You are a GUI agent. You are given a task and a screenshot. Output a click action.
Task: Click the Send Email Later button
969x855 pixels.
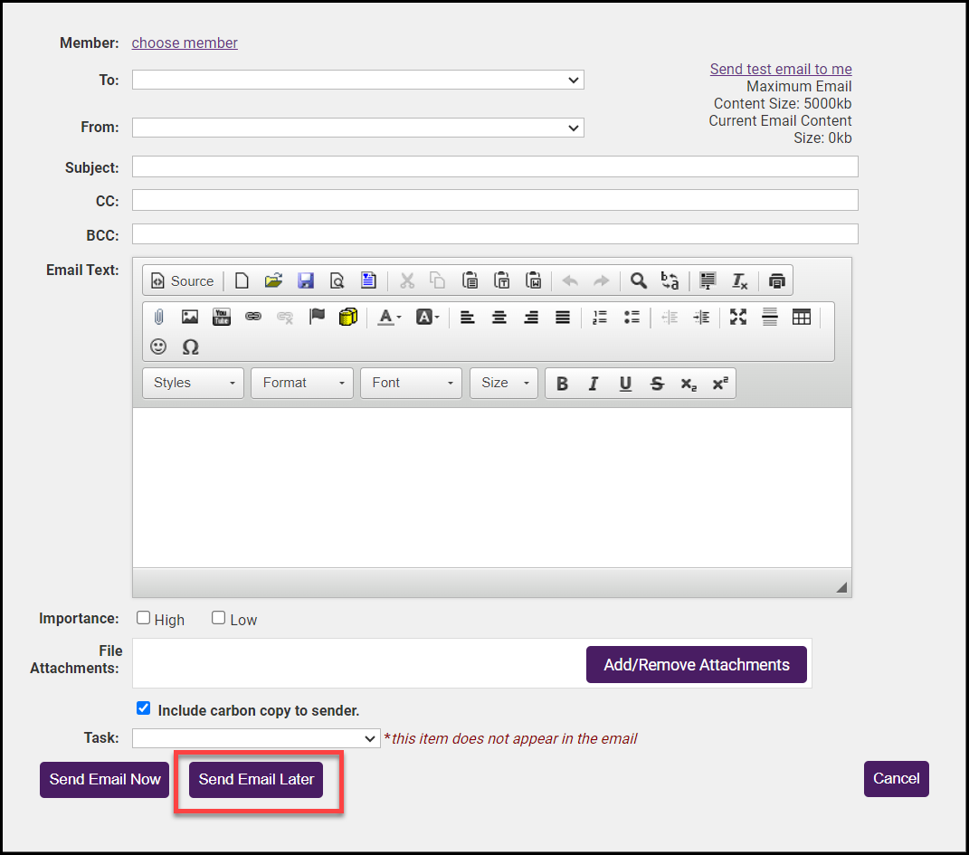[x=256, y=779]
